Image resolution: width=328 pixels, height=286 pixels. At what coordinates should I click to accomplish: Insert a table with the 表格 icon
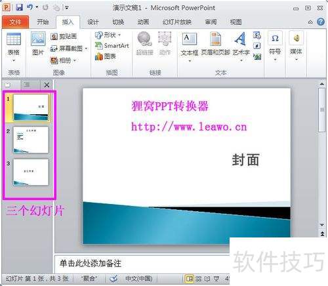[x=14, y=39]
